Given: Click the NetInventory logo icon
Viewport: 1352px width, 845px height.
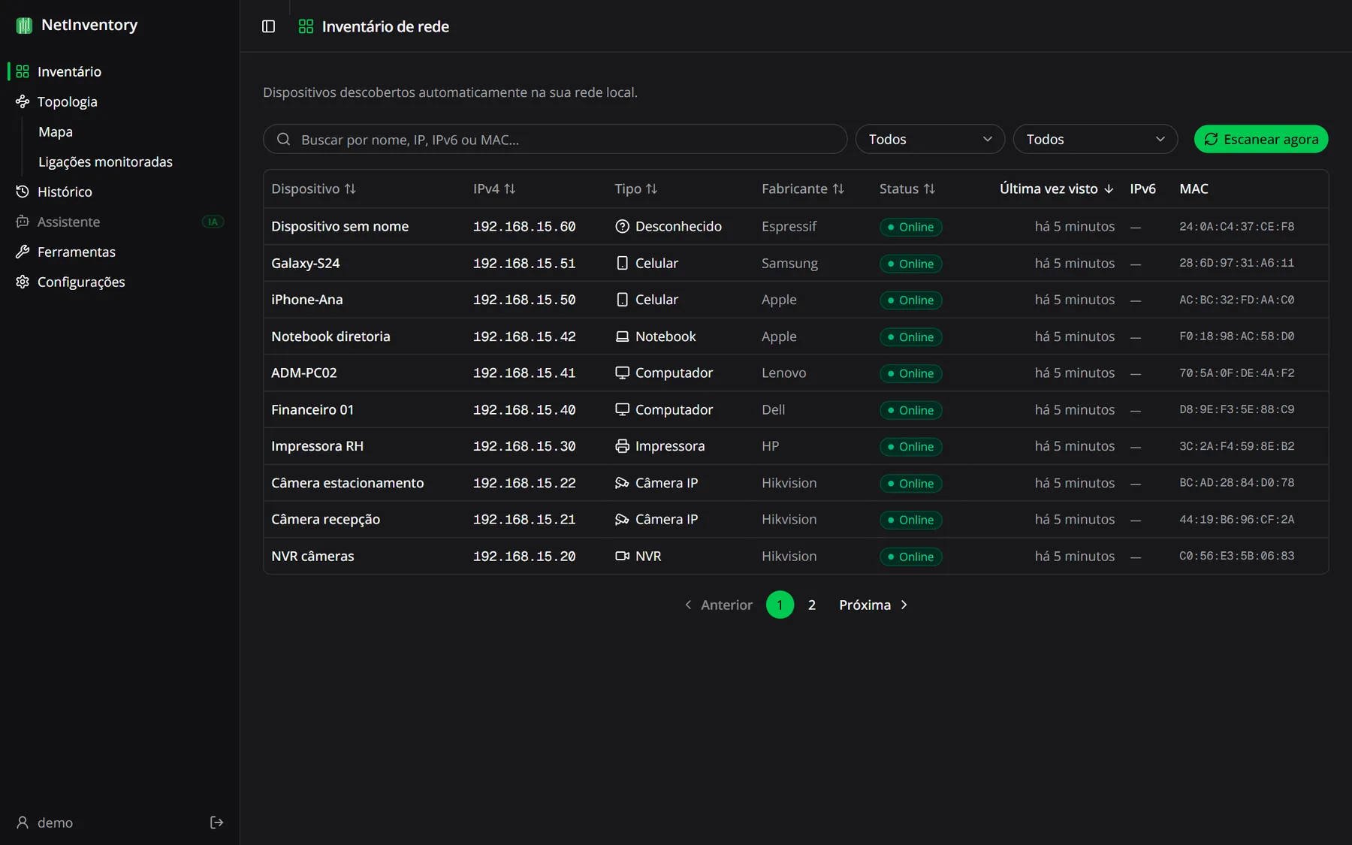Looking at the screenshot, I should coord(24,26).
